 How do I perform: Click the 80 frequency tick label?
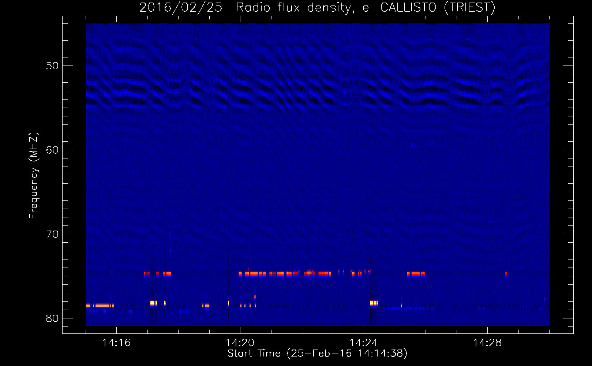[52, 318]
